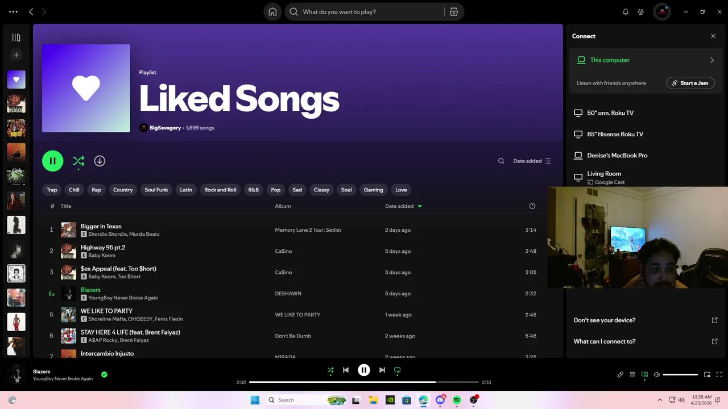Select the Trap filter chip

[x=52, y=190]
